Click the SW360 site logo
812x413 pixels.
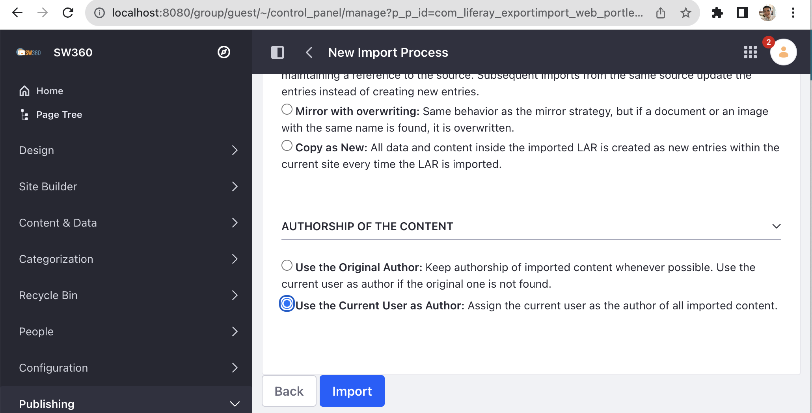click(x=29, y=52)
